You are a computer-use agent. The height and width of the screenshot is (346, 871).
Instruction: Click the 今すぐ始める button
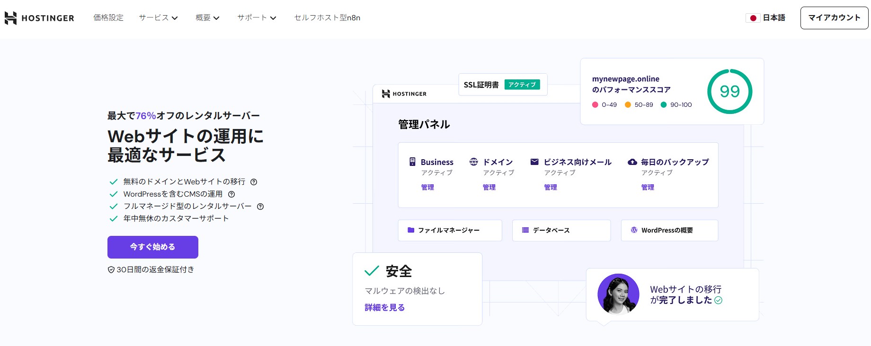(x=153, y=247)
